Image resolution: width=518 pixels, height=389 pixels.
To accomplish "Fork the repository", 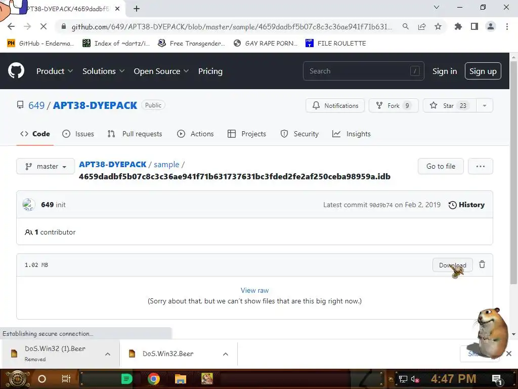I will 394,105.
